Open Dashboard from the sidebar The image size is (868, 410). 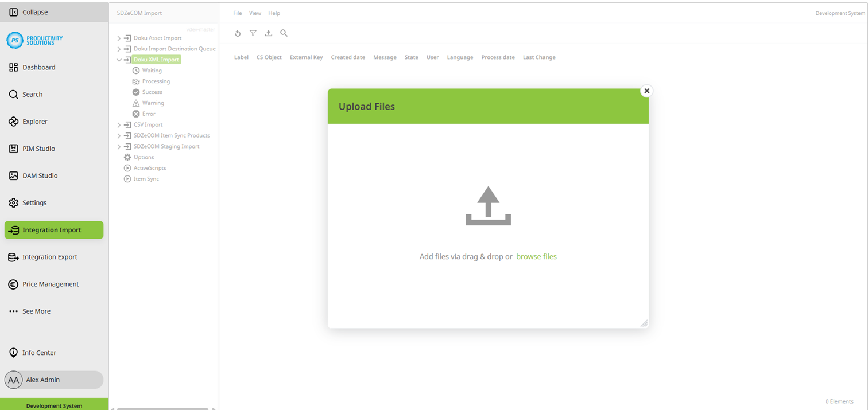pos(40,67)
